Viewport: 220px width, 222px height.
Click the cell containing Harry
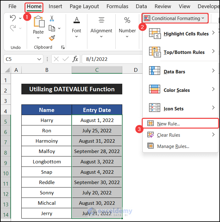pos(47,120)
